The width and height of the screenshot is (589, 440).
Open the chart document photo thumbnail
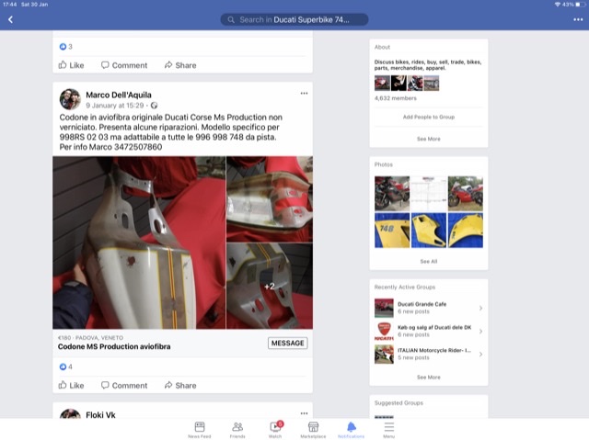429,194
